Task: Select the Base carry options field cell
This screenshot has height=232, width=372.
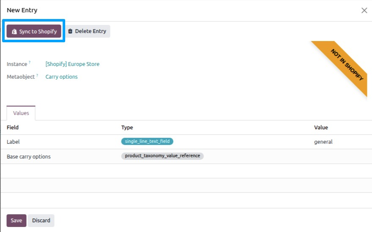Action: (28, 157)
